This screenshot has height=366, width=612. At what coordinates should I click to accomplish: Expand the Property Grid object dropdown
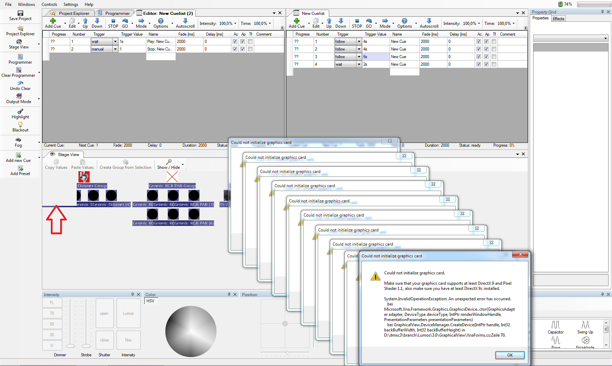(605, 38)
